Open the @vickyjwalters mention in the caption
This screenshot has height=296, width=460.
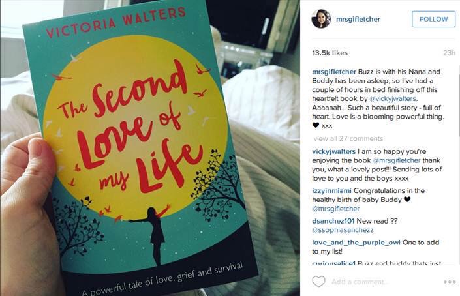[393, 98]
